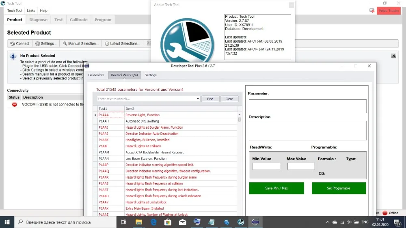Click the ENG language indicator
406x228 pixels.
point(365,222)
